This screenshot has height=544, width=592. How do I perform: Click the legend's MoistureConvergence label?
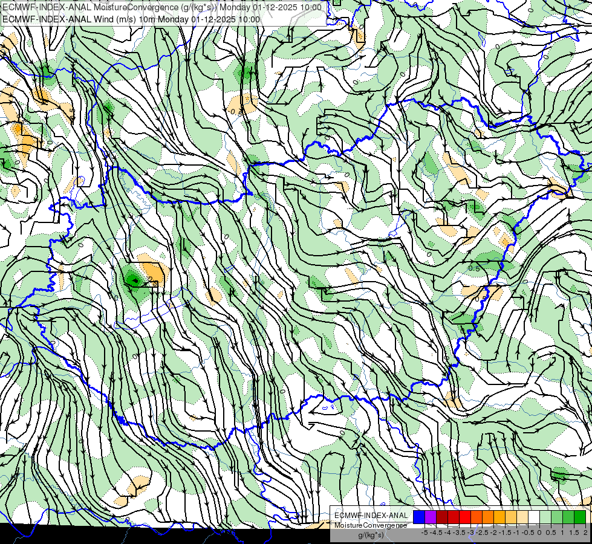371,525
